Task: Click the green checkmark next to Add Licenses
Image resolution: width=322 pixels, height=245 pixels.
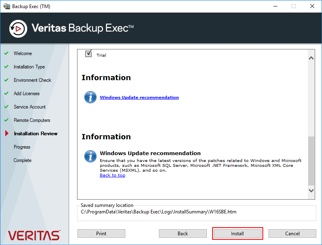Action: tap(6, 93)
